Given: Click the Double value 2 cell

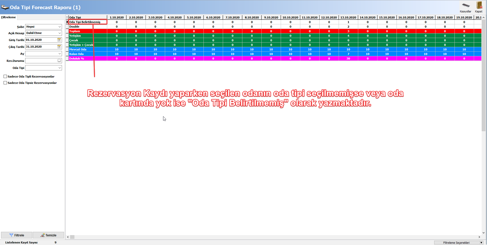Looking at the screenshot, I should (x=348, y=27).
